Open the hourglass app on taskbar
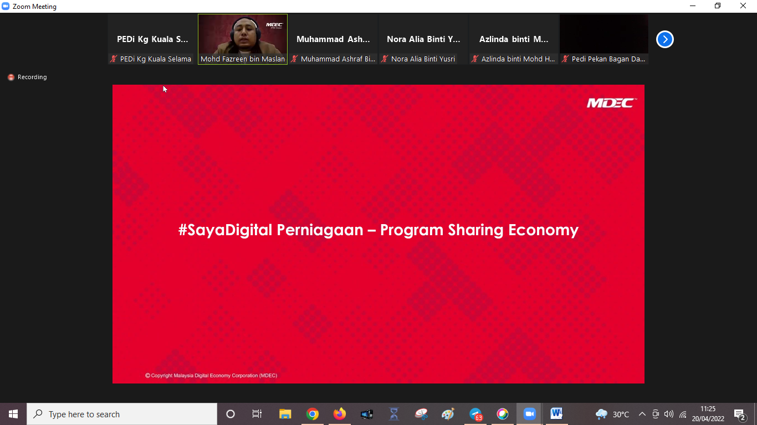The height and width of the screenshot is (425, 757). 394,414
